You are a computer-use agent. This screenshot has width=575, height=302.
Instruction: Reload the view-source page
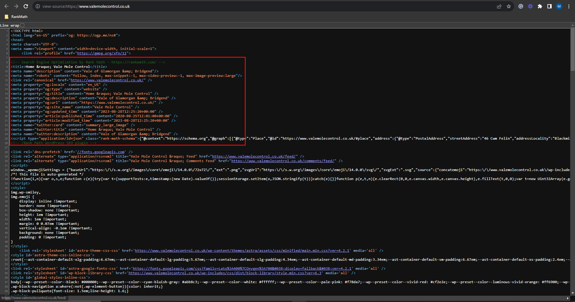(x=26, y=6)
